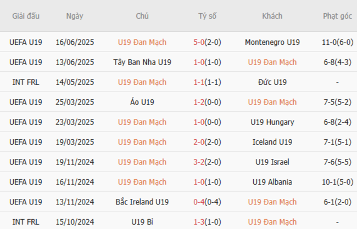Open the Tây Ban Nha U19 team link
The image size is (357, 229).
point(142,62)
